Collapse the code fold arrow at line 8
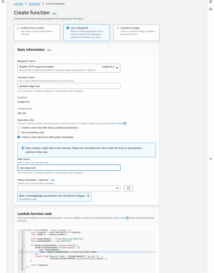Image resolution: width=214 pixels, height=273 pixels. pyautogui.click(x=25, y=245)
